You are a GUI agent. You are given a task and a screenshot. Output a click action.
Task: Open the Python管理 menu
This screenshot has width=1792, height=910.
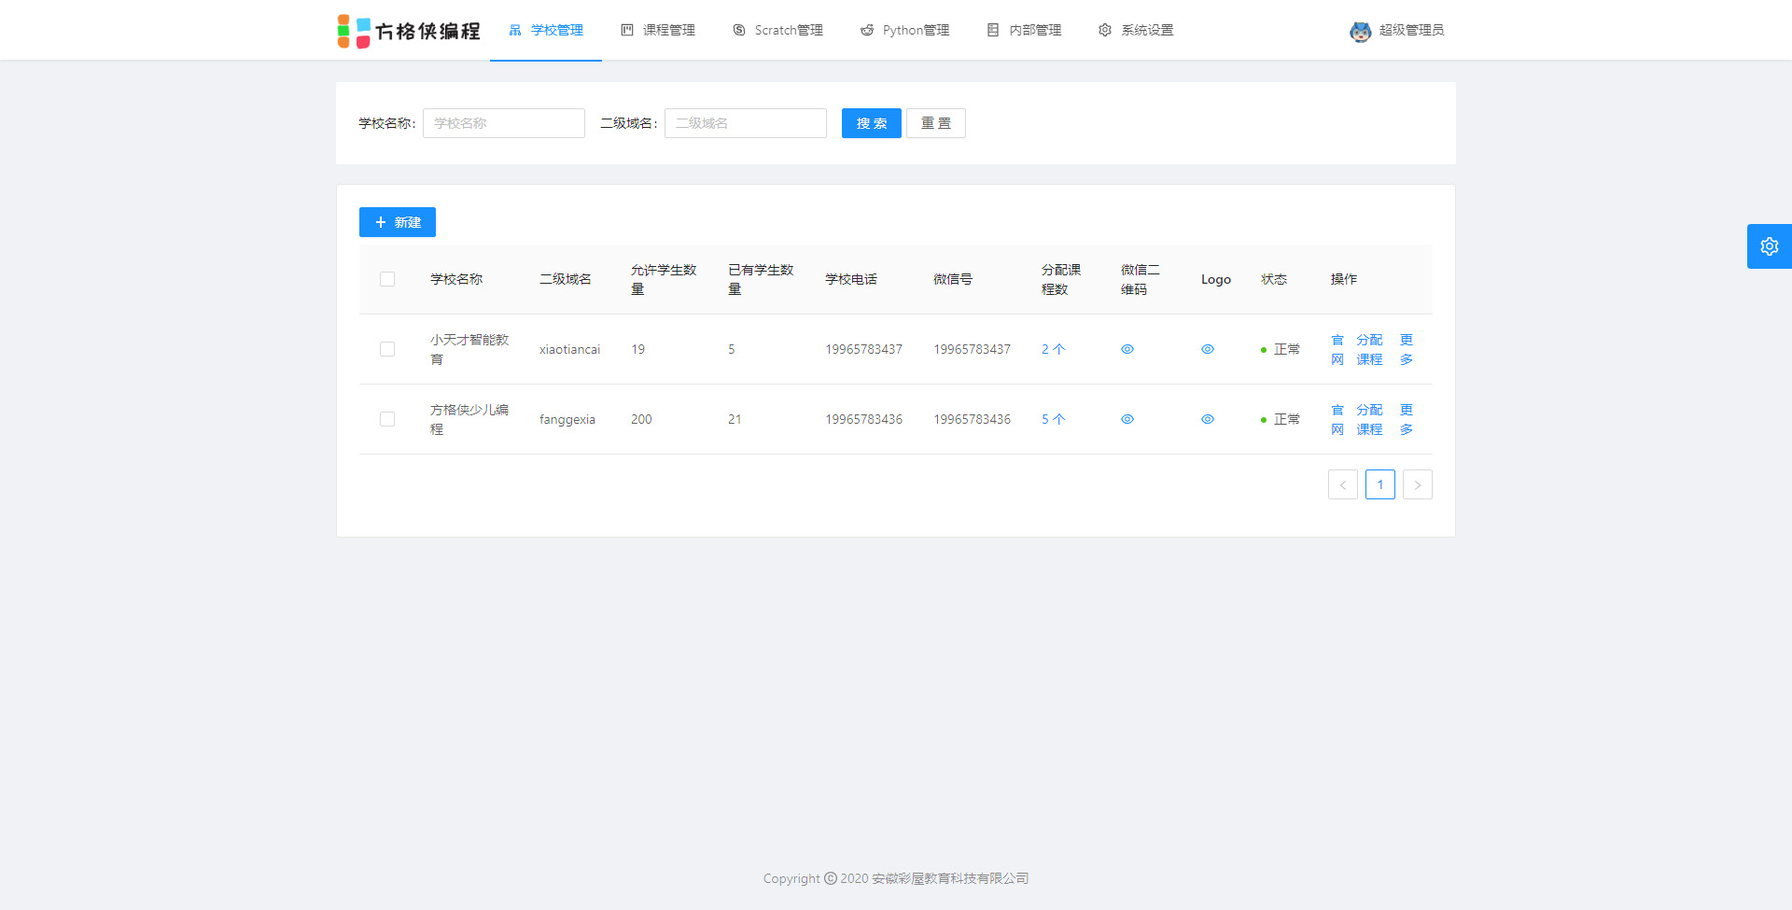(x=904, y=31)
